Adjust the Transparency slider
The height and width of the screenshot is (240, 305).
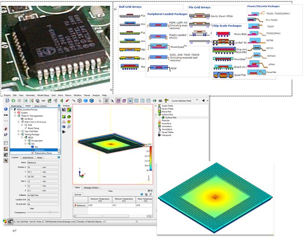coord(50,212)
